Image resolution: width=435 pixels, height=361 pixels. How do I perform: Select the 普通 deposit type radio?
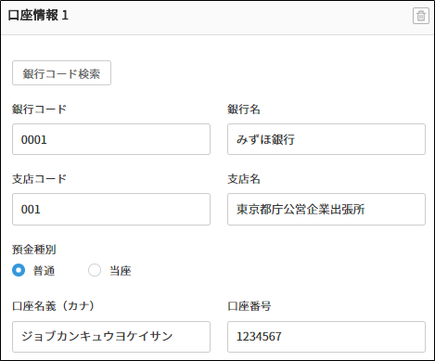point(19,270)
